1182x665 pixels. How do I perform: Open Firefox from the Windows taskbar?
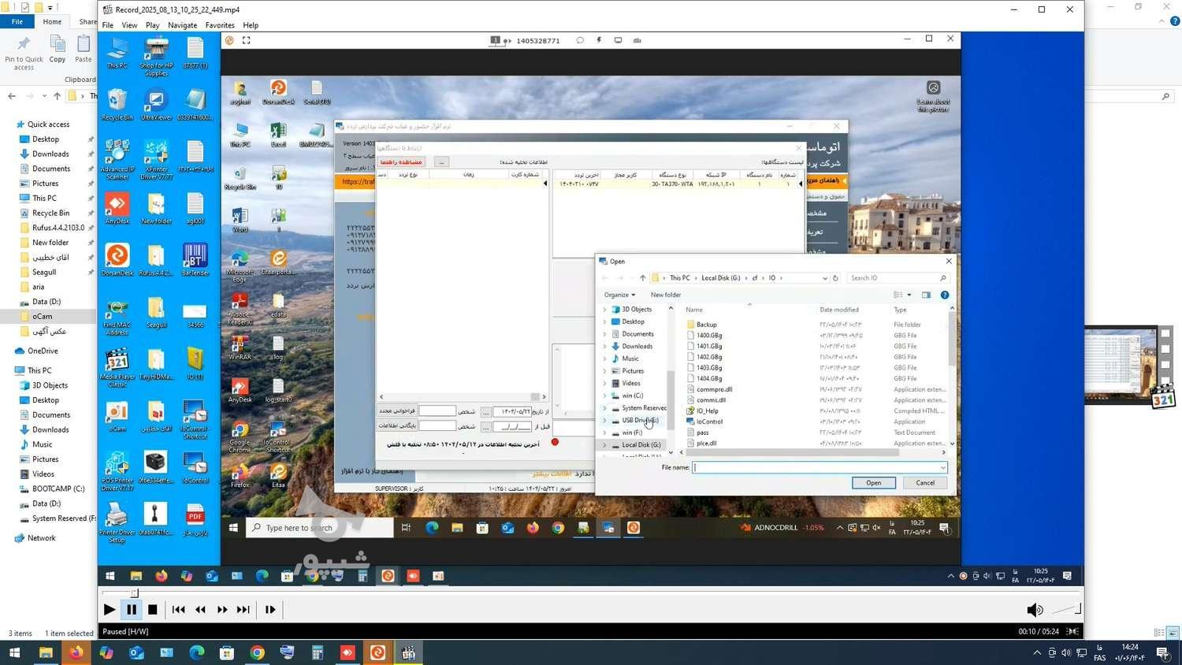tap(76, 652)
